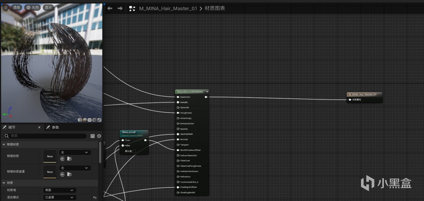This screenshot has height=201, width=424.
Task: Use selected asset for 物理材质
Action: [62, 159]
